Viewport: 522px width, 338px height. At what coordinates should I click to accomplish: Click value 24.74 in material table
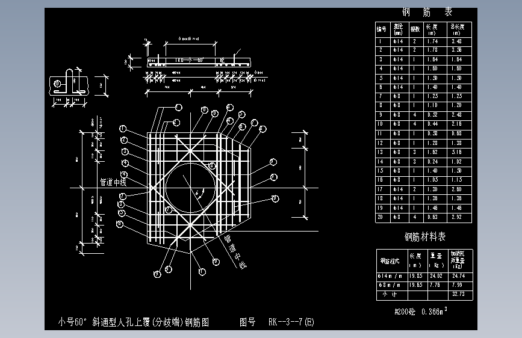pyautogui.click(x=458, y=276)
